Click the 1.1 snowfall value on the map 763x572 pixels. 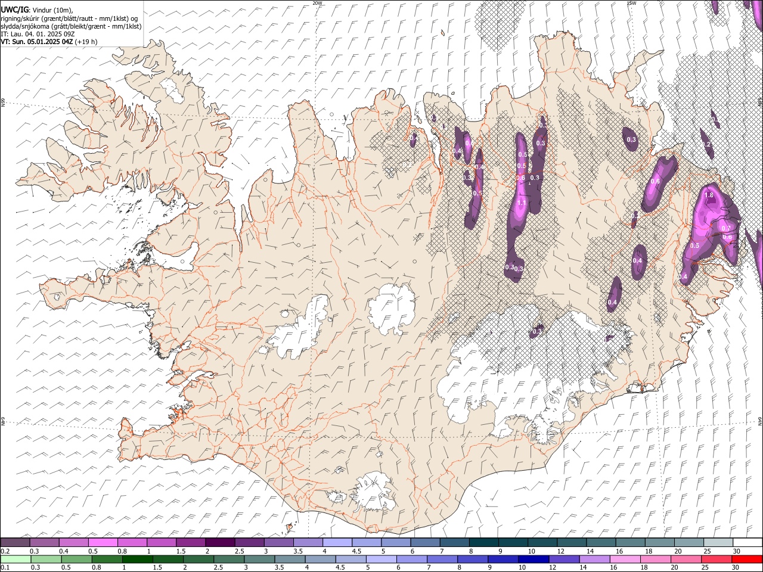click(522, 203)
